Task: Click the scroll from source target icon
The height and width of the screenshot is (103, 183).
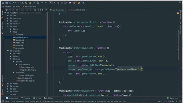Action: coord(35,10)
